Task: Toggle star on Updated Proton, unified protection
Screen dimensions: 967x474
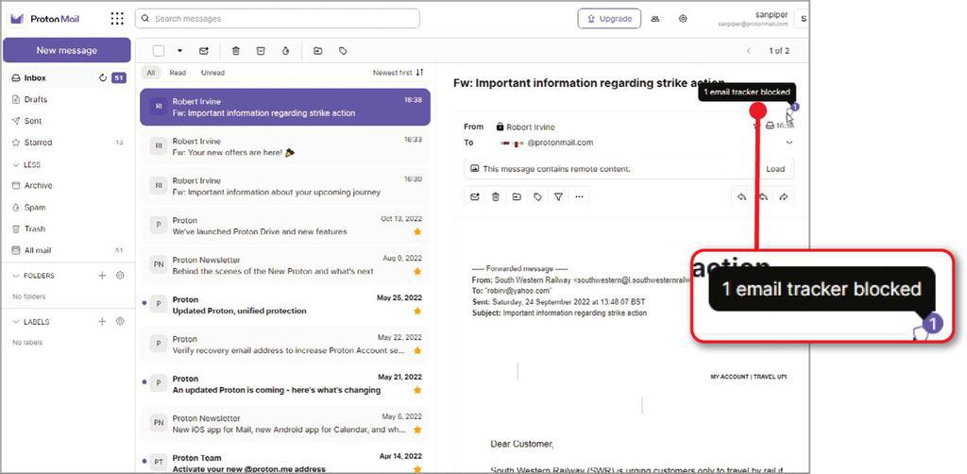Action: click(x=417, y=312)
